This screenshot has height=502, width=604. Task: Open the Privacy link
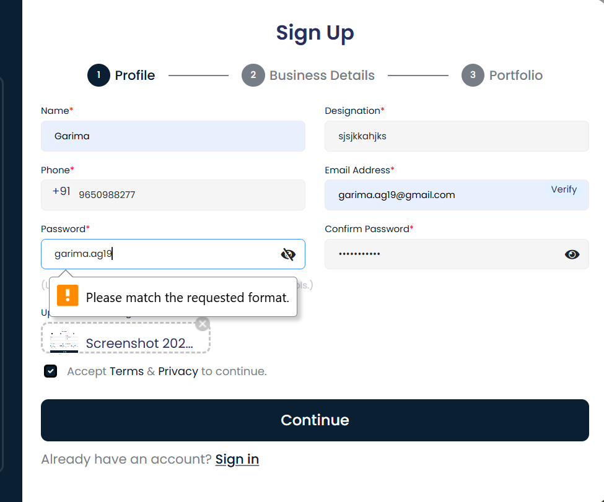point(178,371)
